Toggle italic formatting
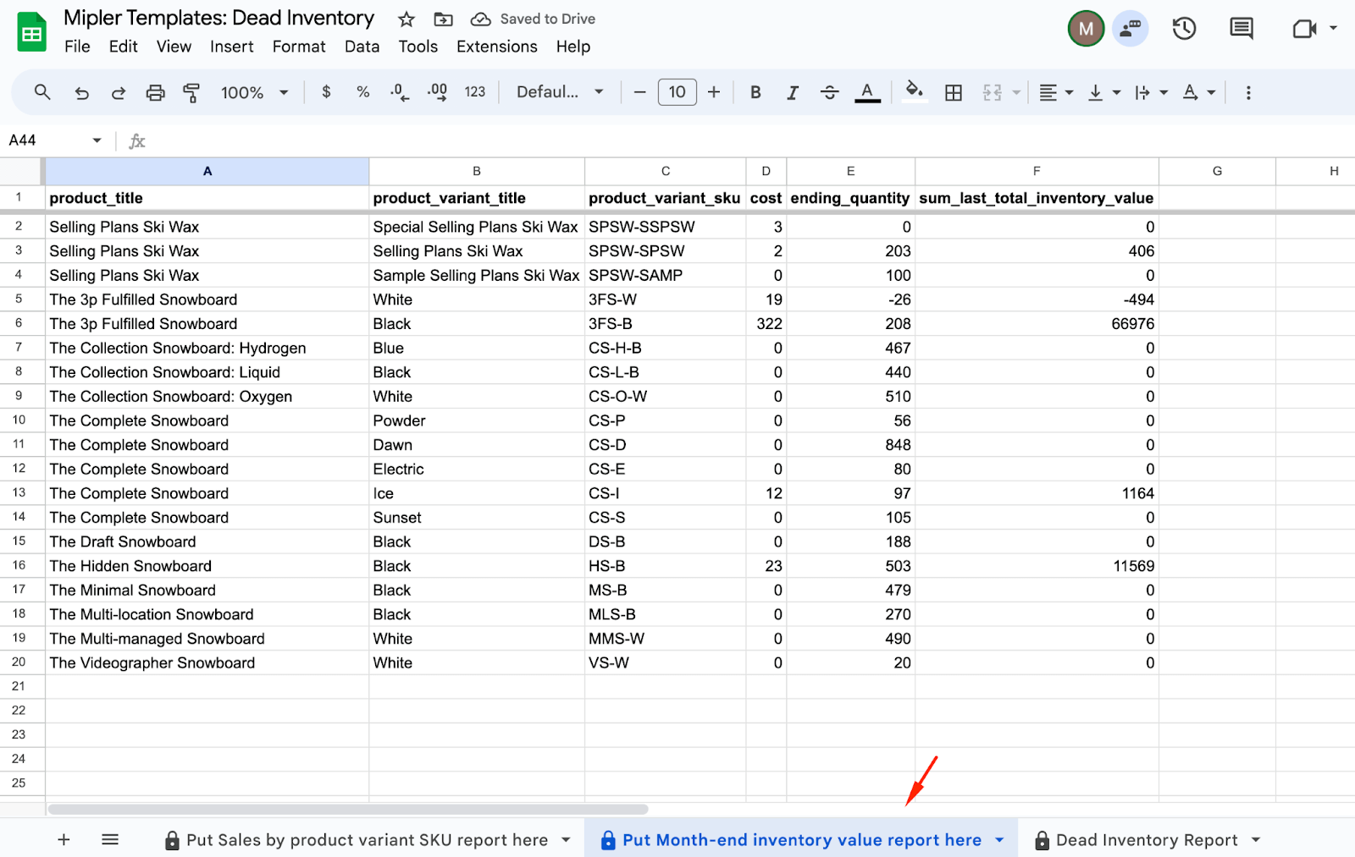 [x=792, y=93]
